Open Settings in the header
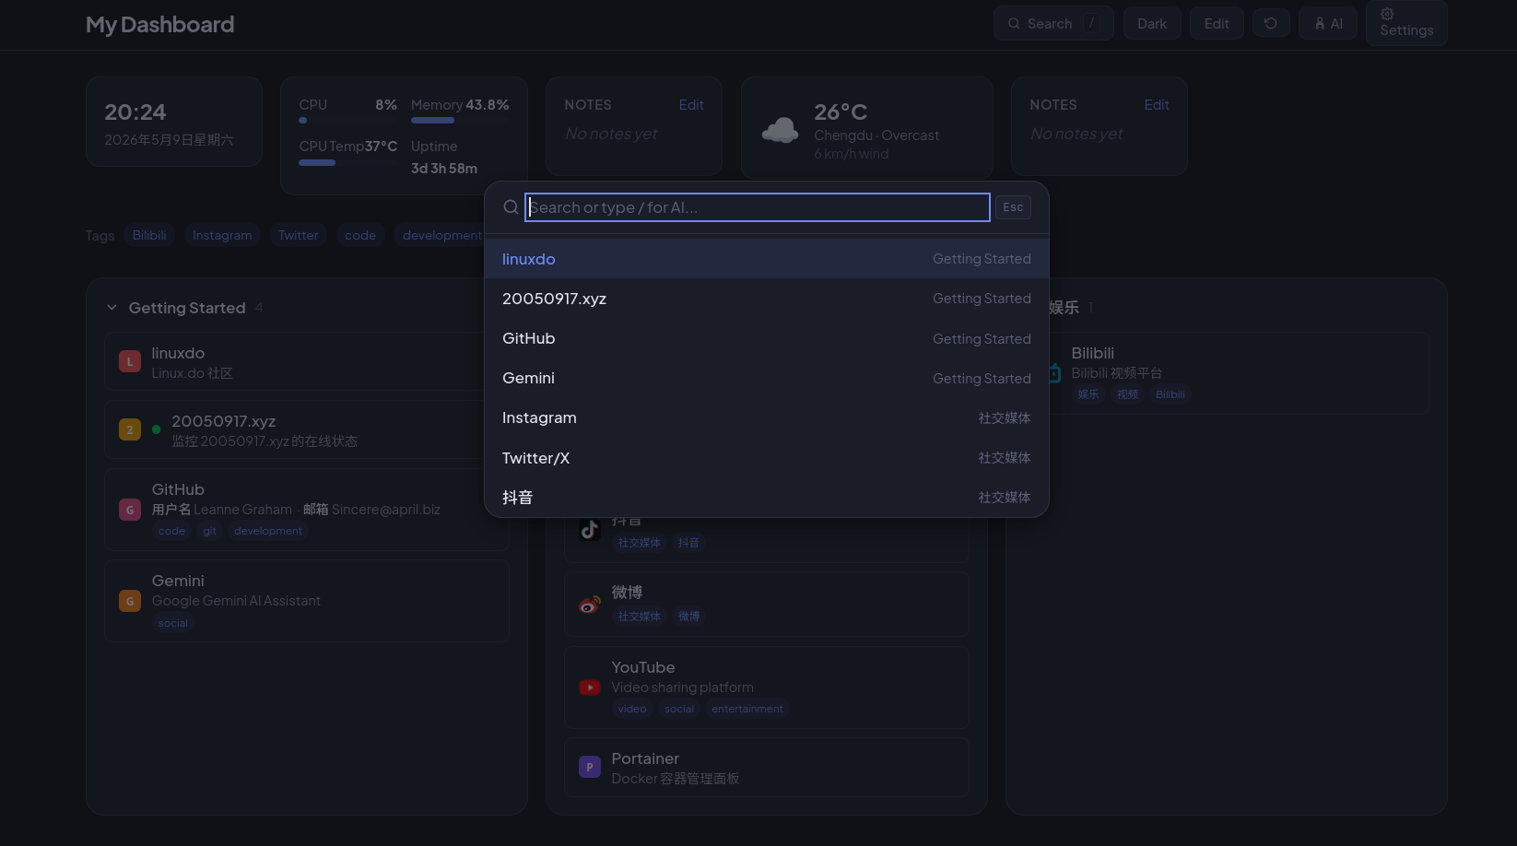 [x=1406, y=23]
